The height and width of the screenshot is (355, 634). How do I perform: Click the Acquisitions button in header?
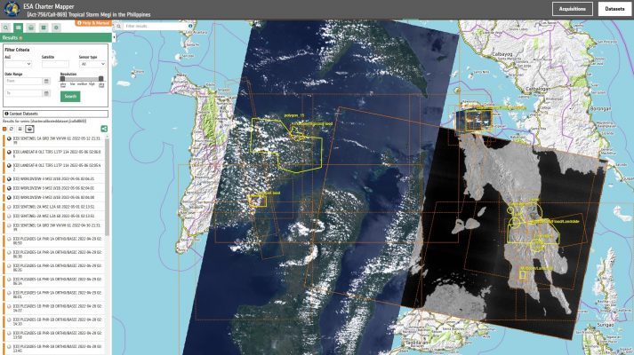pos(572,9)
